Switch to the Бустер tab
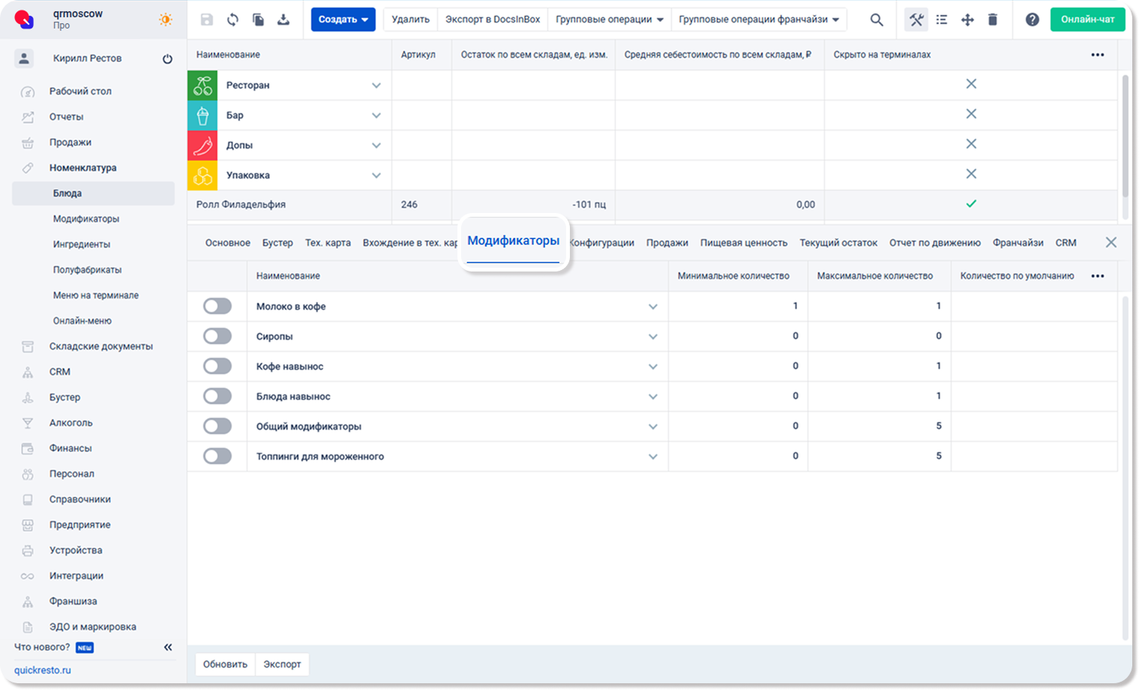 click(277, 243)
